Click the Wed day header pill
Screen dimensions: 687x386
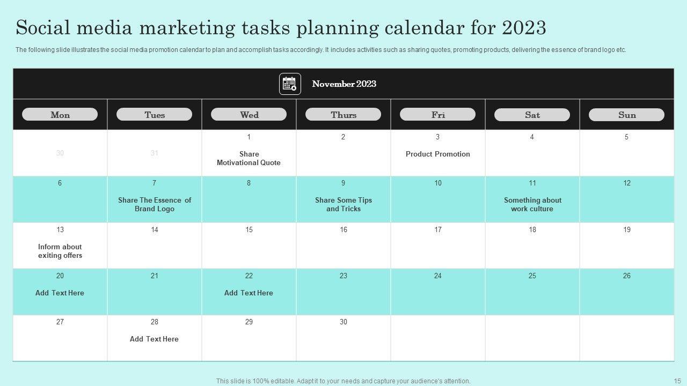pyautogui.click(x=249, y=115)
